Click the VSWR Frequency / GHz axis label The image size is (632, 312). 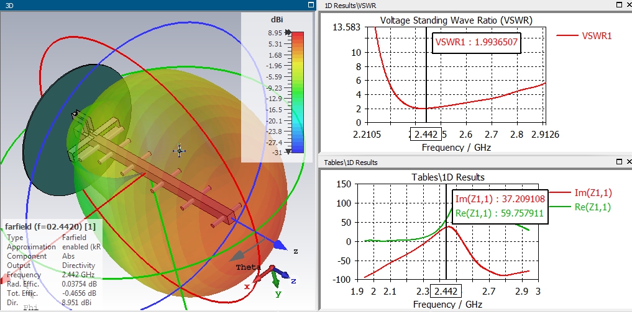tap(456, 148)
